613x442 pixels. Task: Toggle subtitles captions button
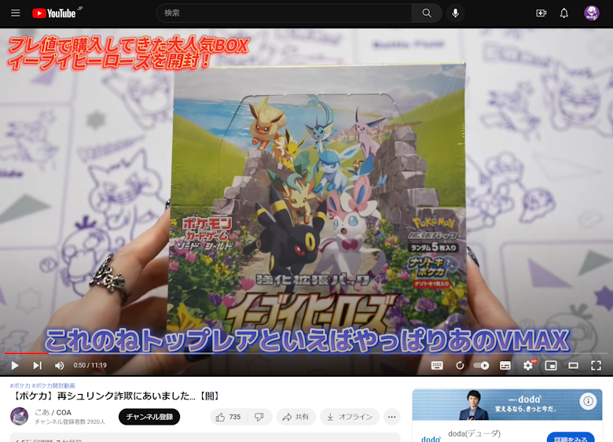[505, 366]
